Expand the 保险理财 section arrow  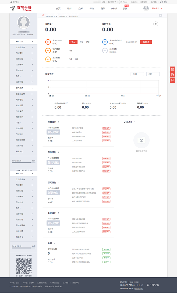click(59, 182)
